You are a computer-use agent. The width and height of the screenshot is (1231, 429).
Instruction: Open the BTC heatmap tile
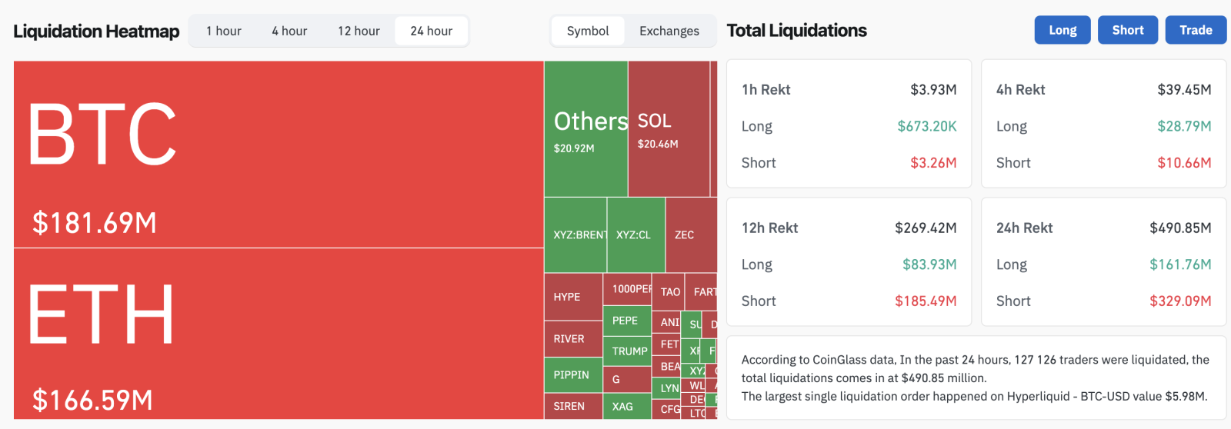(279, 154)
